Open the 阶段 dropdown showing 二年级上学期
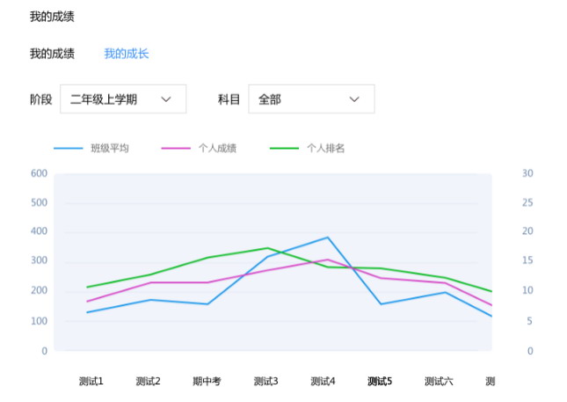The height and width of the screenshot is (402, 567). 122,99
